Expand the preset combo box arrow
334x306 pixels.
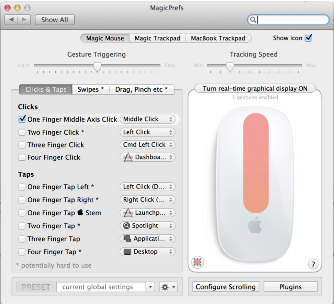[x=150, y=287]
